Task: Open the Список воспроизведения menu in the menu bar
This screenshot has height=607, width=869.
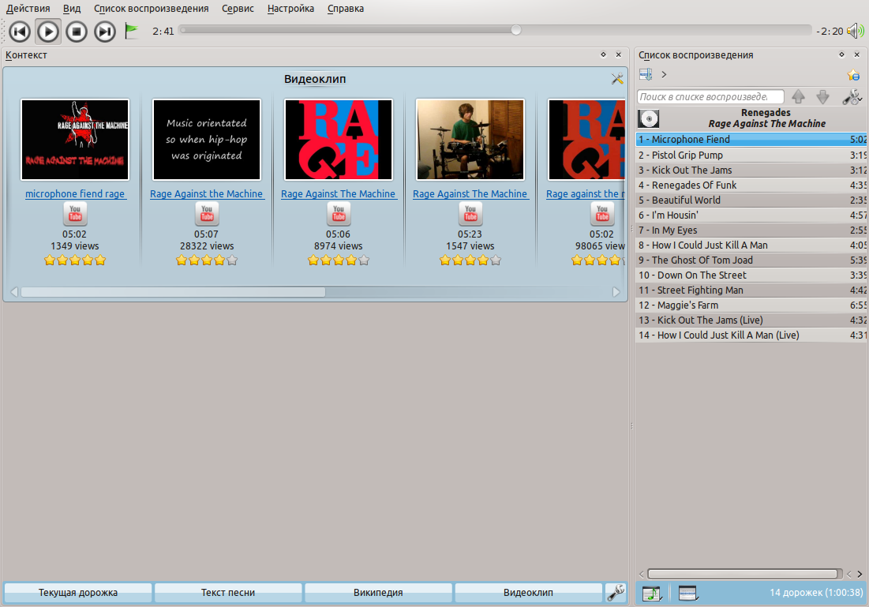Action: tap(152, 9)
